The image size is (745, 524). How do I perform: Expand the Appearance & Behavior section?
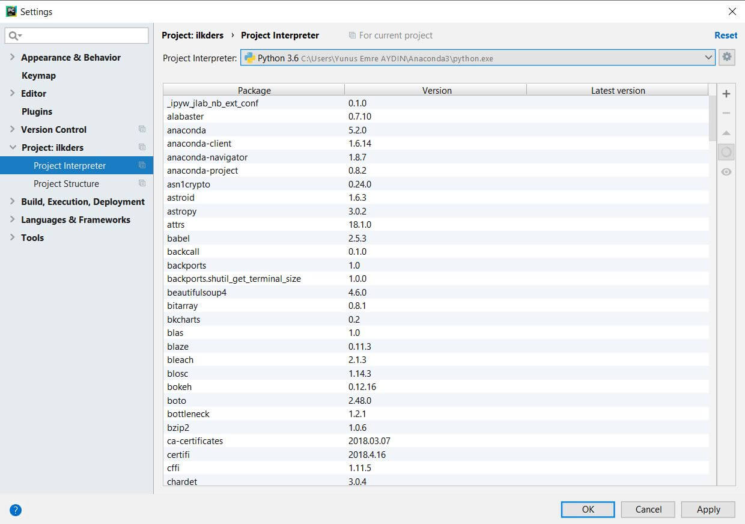click(13, 57)
